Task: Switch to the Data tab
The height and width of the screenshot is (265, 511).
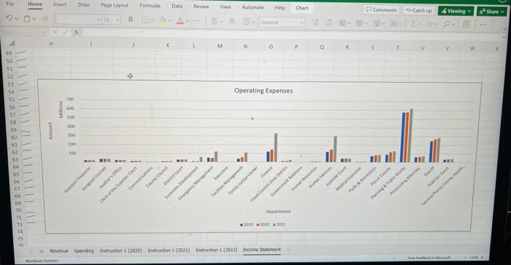Action: 177,6
